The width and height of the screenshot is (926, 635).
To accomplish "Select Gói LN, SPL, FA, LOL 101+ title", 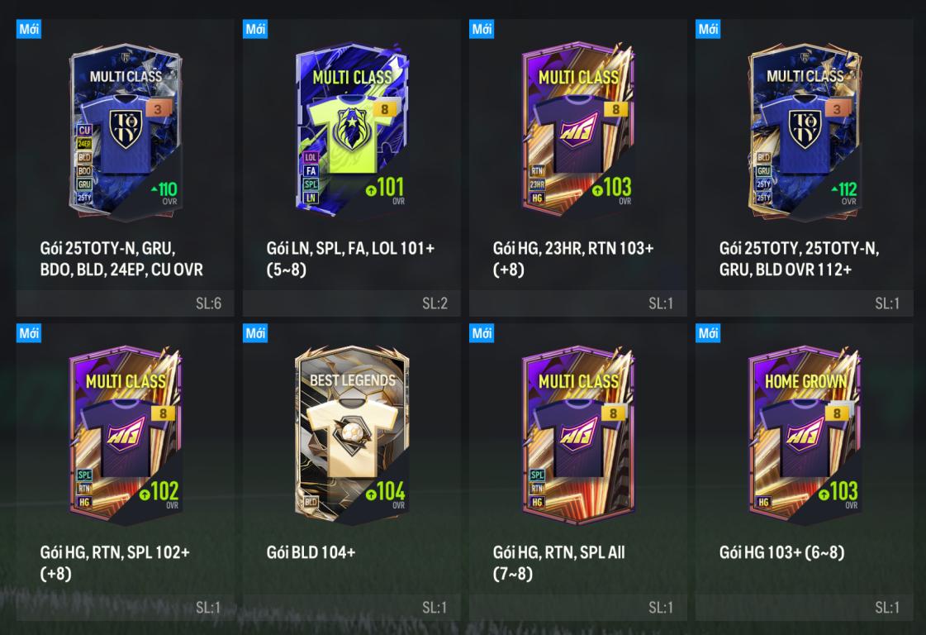I will (x=350, y=258).
